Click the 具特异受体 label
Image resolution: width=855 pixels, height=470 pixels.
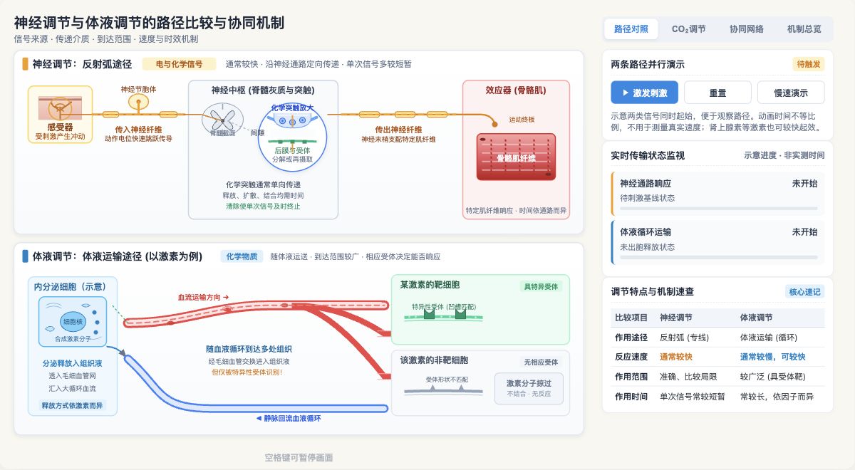pyautogui.click(x=541, y=286)
